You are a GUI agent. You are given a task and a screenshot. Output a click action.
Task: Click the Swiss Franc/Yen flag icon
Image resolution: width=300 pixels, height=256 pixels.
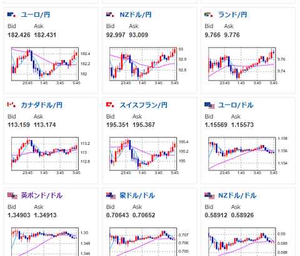pos(111,105)
